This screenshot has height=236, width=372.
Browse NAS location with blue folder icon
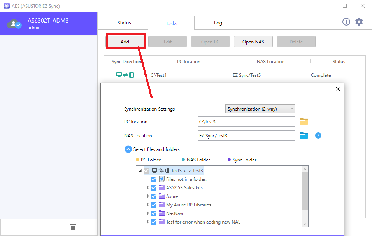[x=304, y=135]
